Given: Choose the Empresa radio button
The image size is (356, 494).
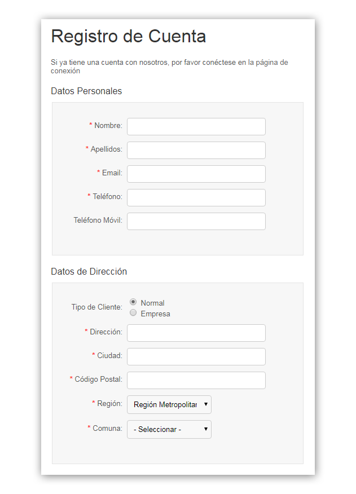Looking at the screenshot, I should [x=133, y=313].
